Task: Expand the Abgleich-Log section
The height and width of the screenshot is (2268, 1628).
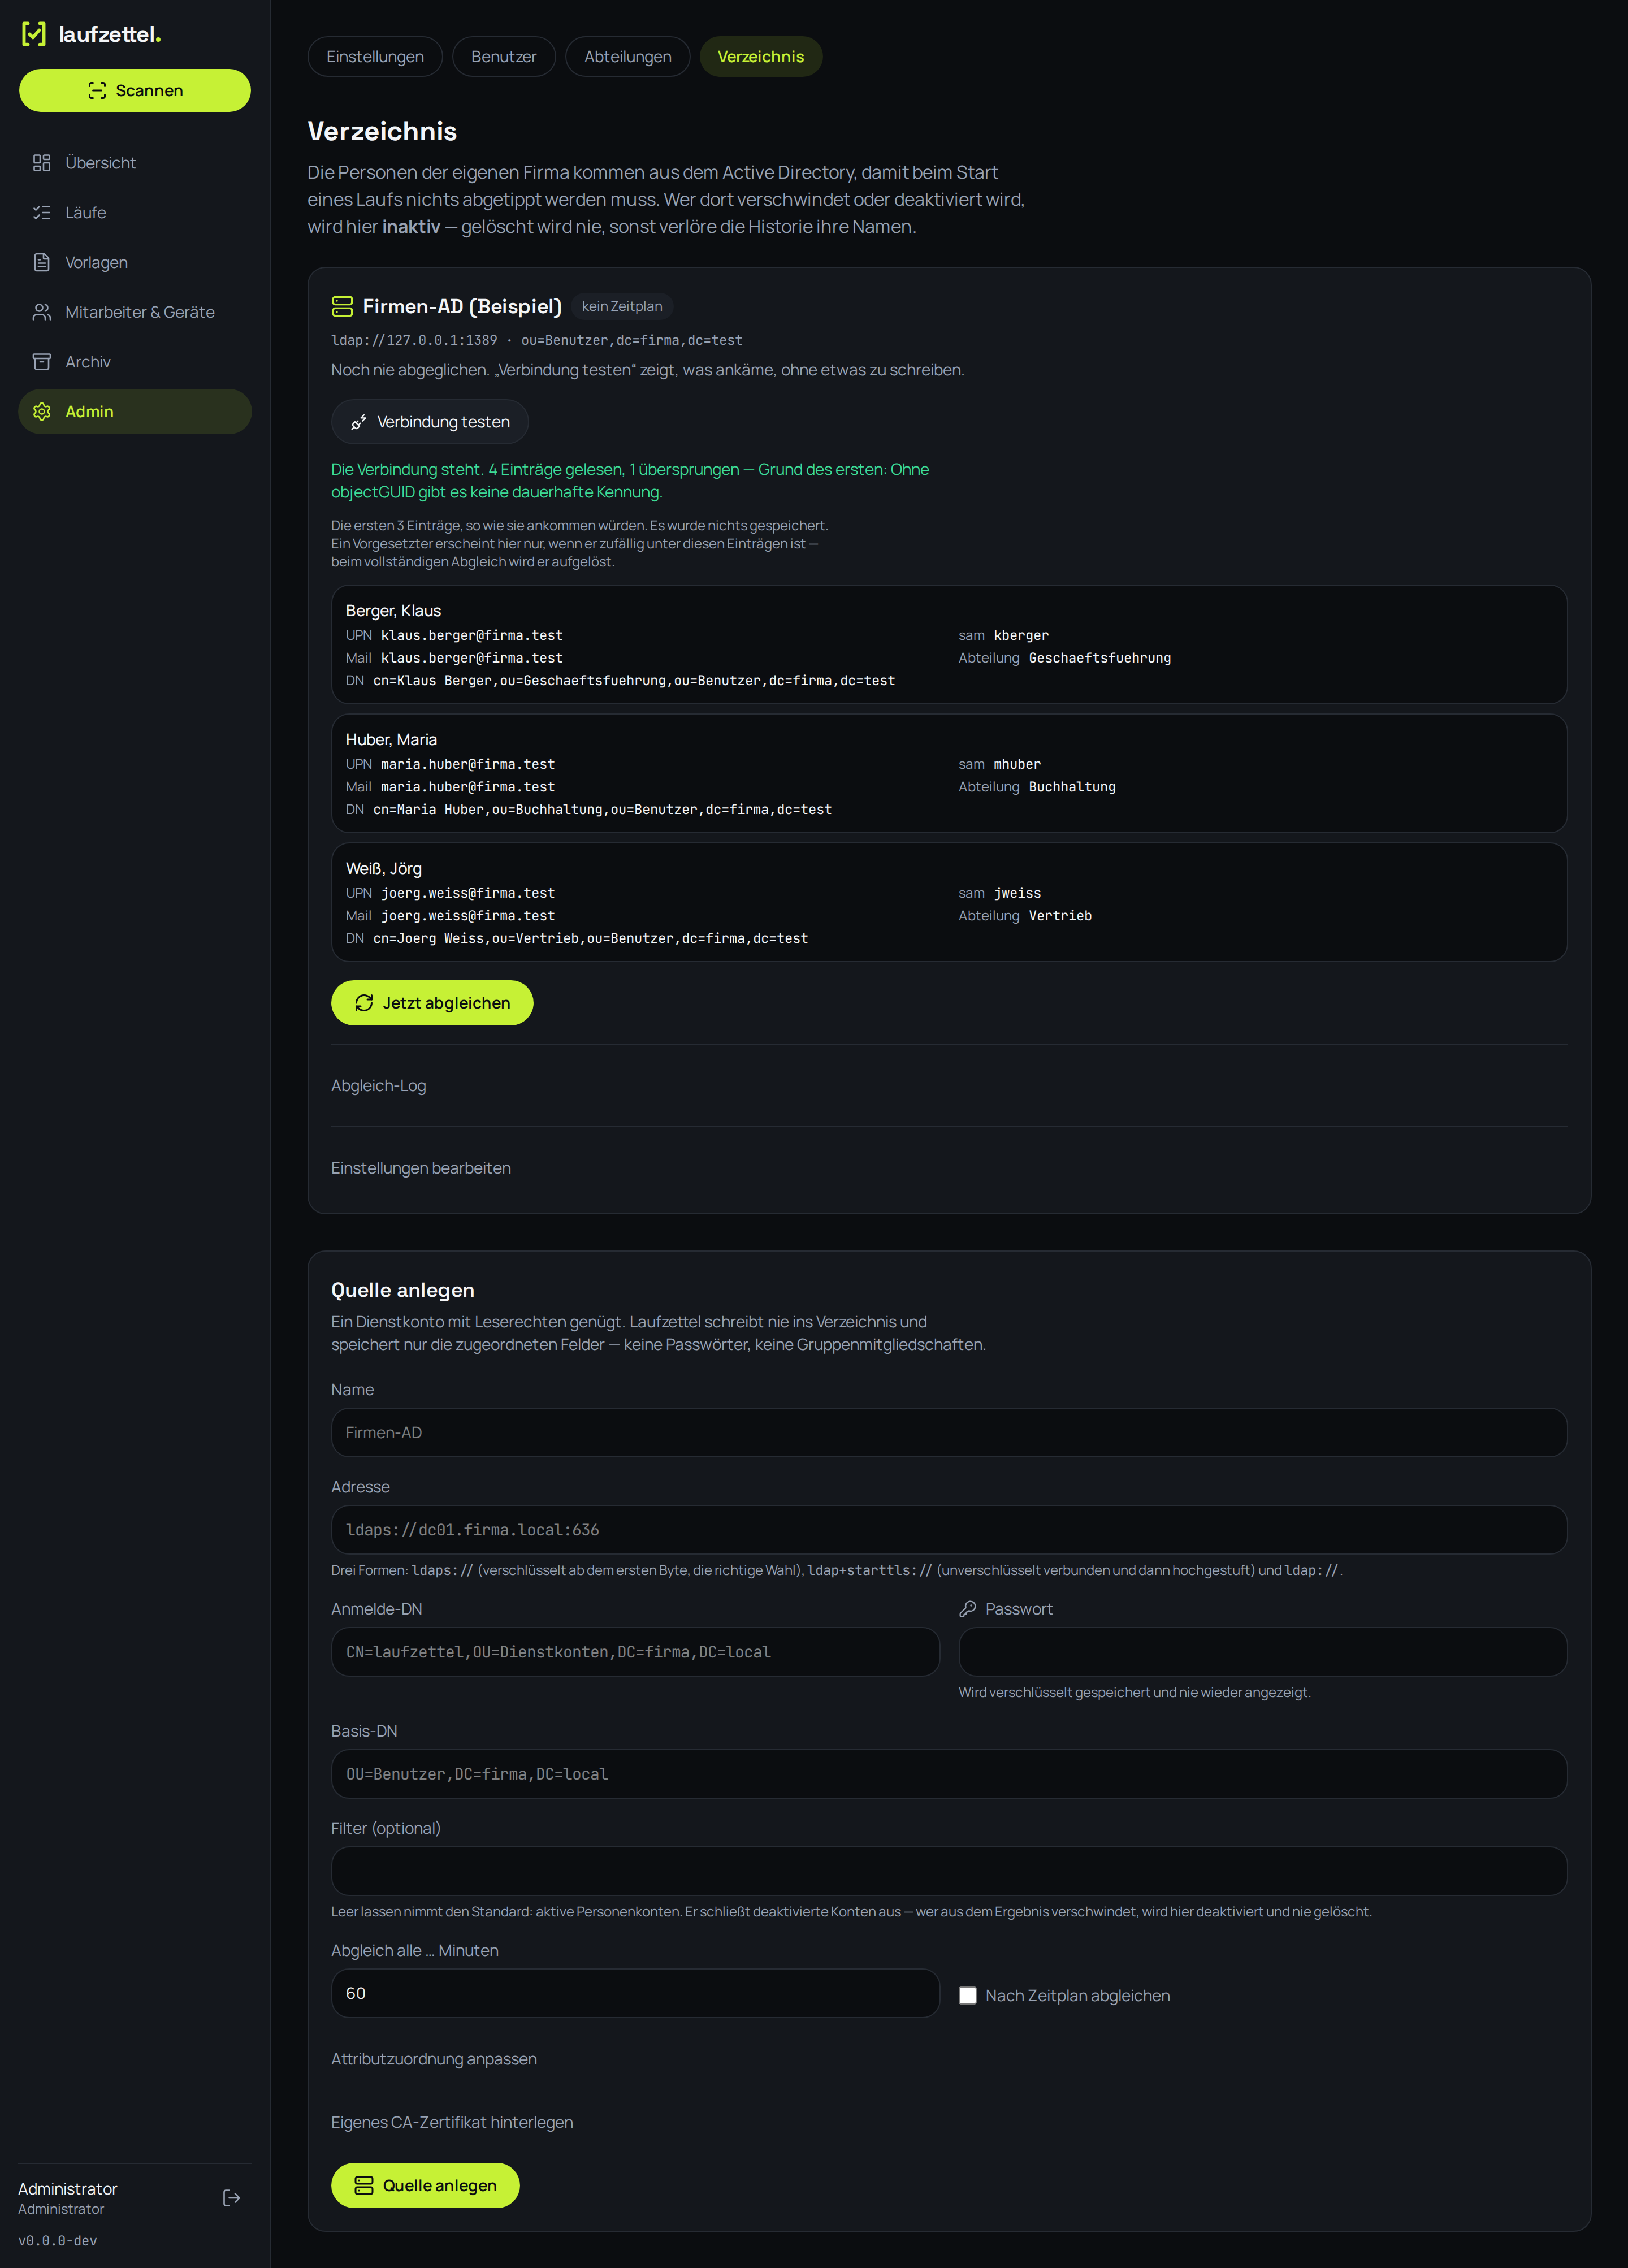Action: point(378,1086)
